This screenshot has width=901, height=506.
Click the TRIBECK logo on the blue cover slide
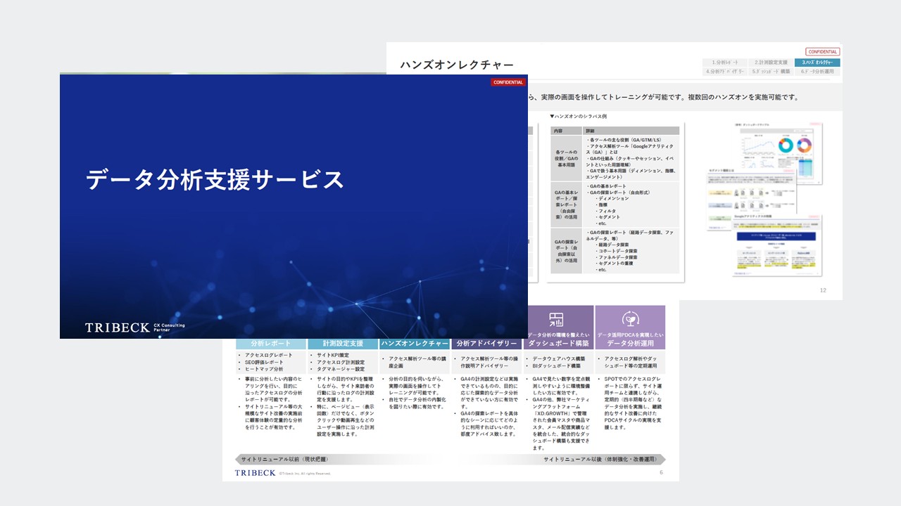117,327
